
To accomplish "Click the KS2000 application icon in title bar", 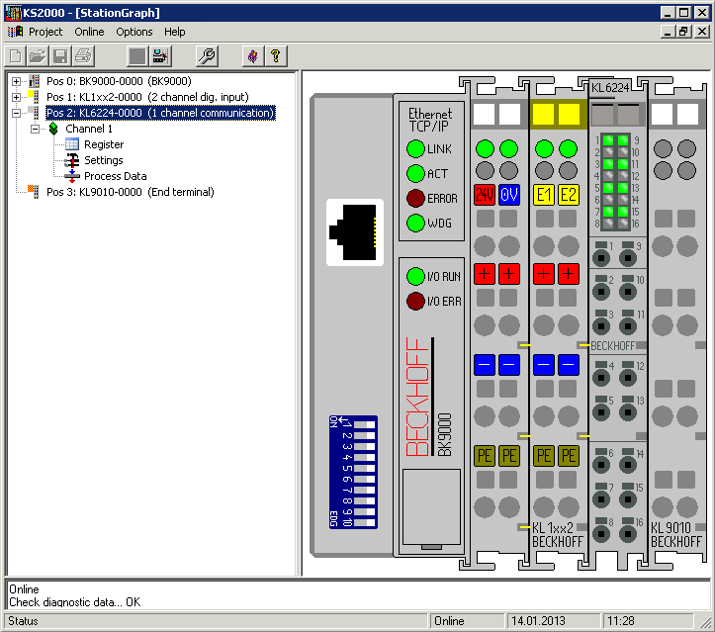I will point(13,13).
